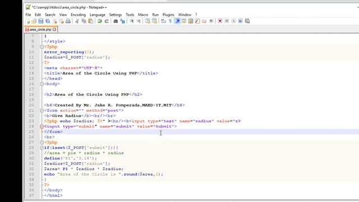
Task: Click the Stop Recording macro icon
Action: (x=227, y=21)
